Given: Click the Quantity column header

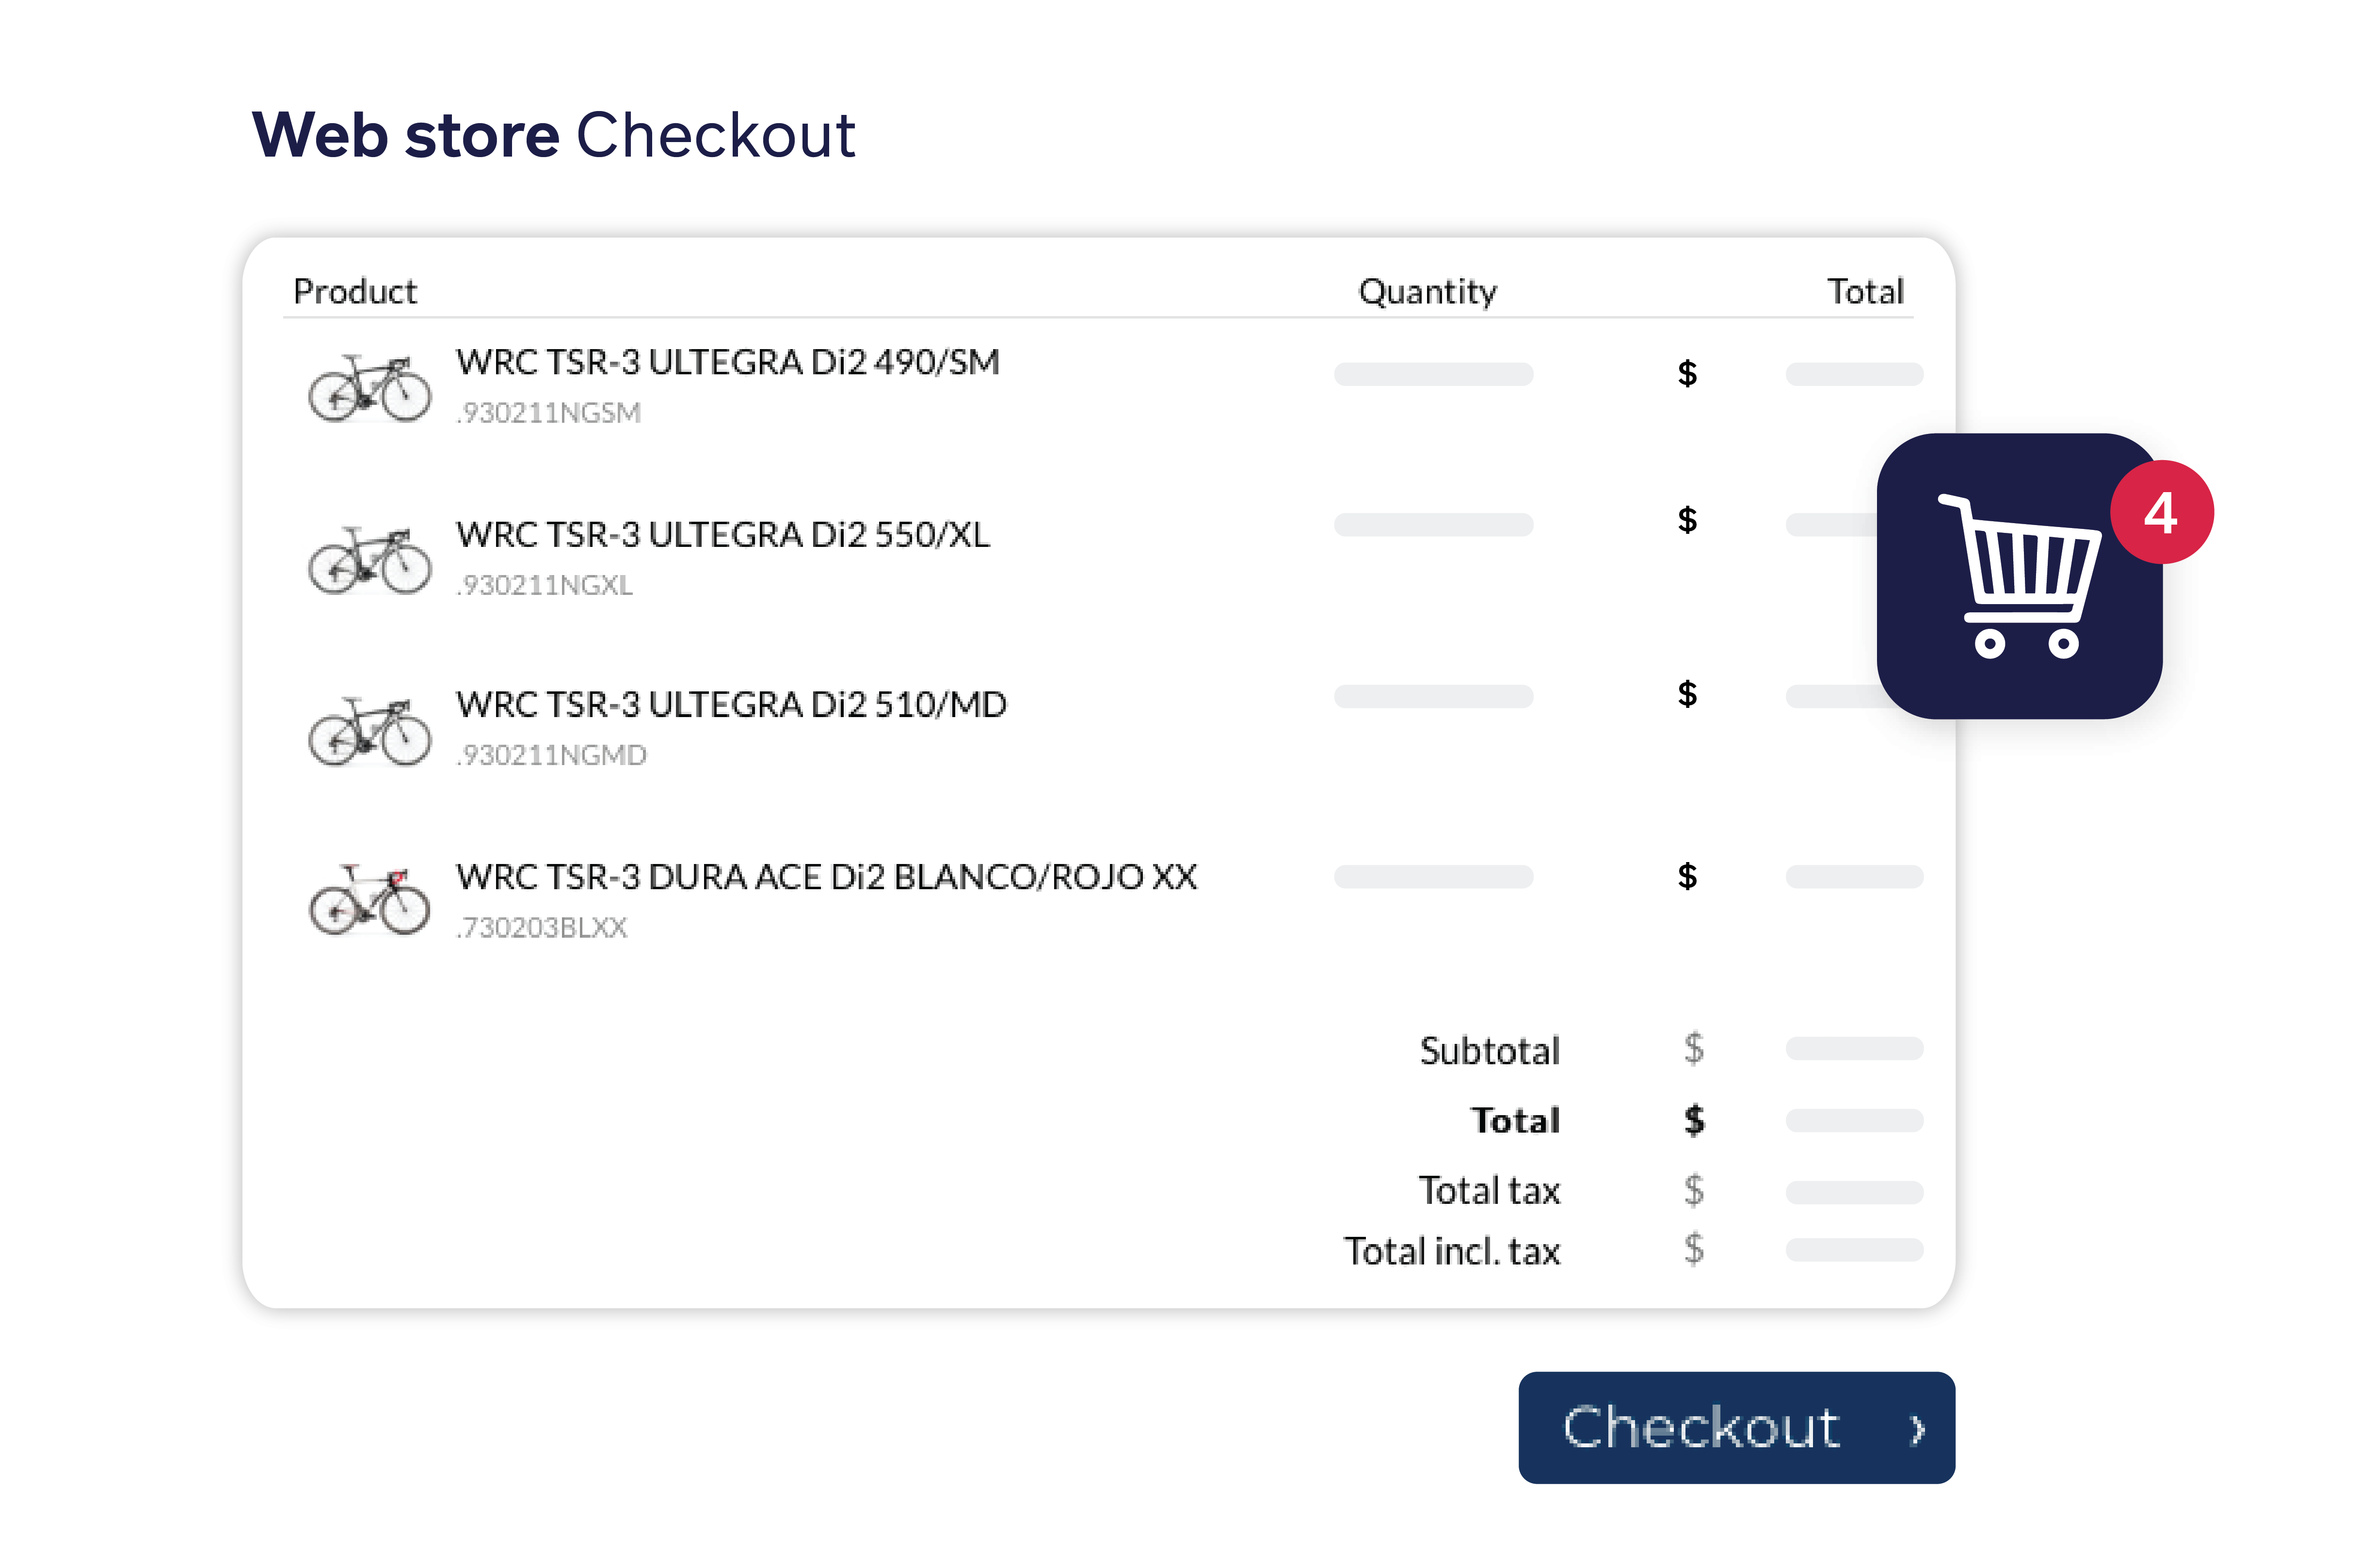Looking at the screenshot, I should [1428, 292].
